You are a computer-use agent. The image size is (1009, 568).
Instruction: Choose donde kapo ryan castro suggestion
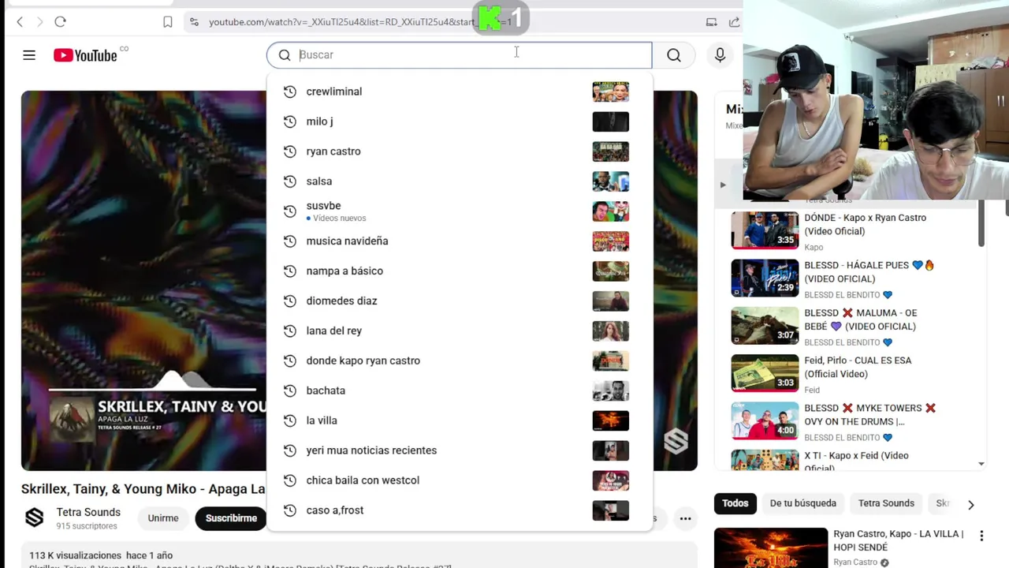point(460,361)
